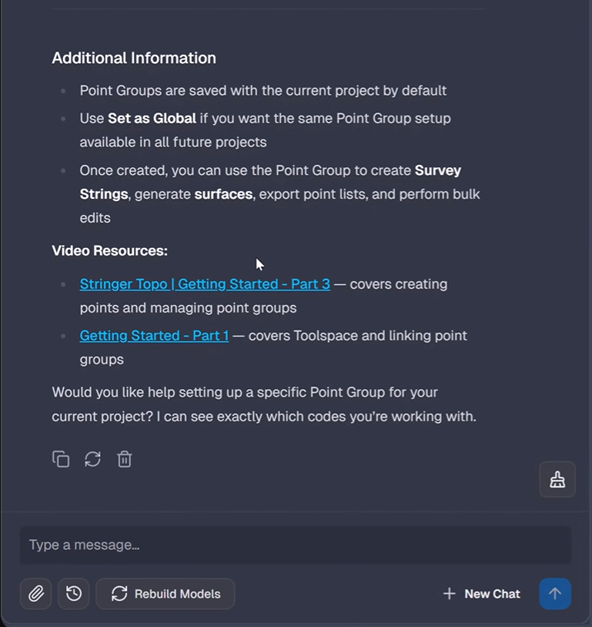Focus the Type a message input field
Screen dimensions: 592x627
296,545
